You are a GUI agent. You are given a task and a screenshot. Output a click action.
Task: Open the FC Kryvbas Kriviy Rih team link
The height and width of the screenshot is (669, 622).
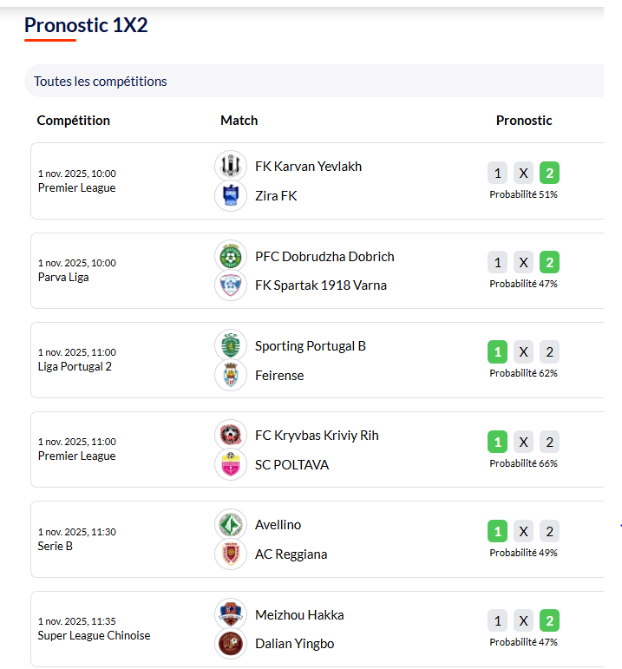click(317, 436)
